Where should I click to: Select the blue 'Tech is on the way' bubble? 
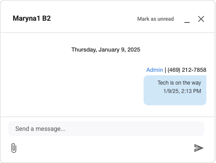(x=175, y=90)
